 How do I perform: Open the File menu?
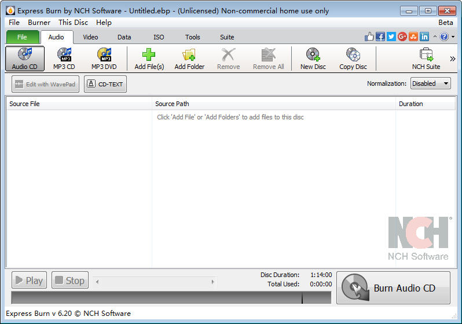(14, 23)
